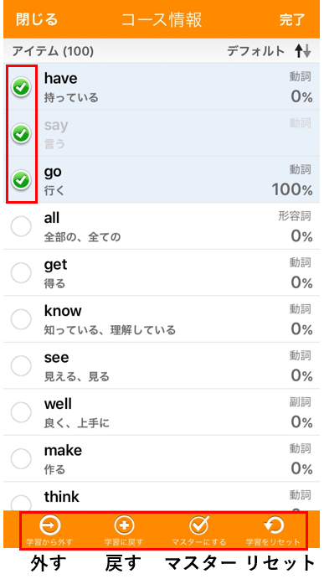Uncheck the green check for 'say'

coord(21,133)
